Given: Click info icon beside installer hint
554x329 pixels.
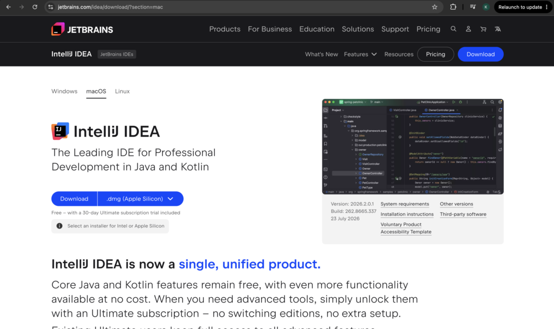Looking at the screenshot, I should 60,226.
